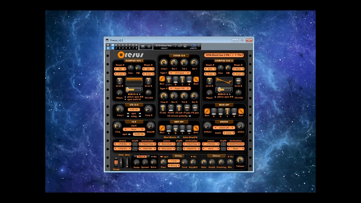Turn the Delay On toggle
Image resolution: width=361 pixels, height=203 pixels.
pos(192,156)
